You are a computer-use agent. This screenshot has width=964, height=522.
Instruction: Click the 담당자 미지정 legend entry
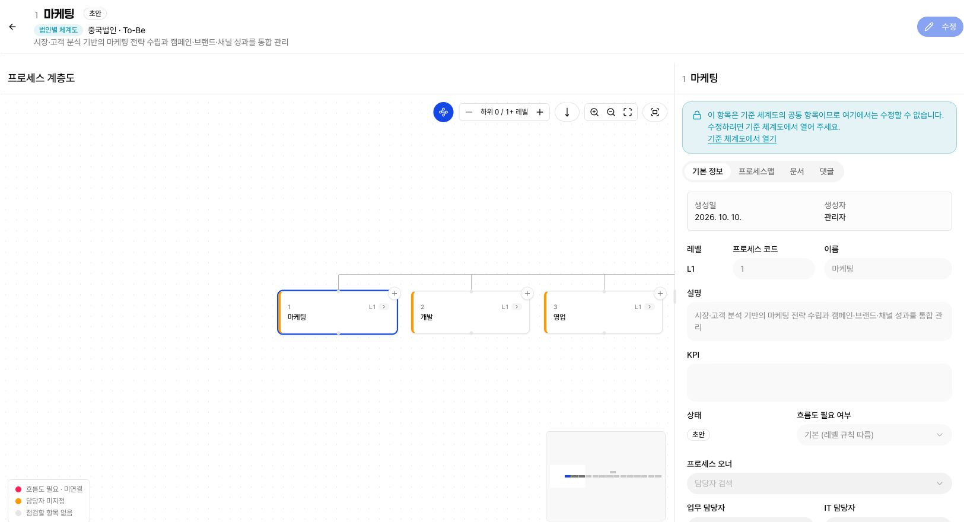tap(40, 501)
